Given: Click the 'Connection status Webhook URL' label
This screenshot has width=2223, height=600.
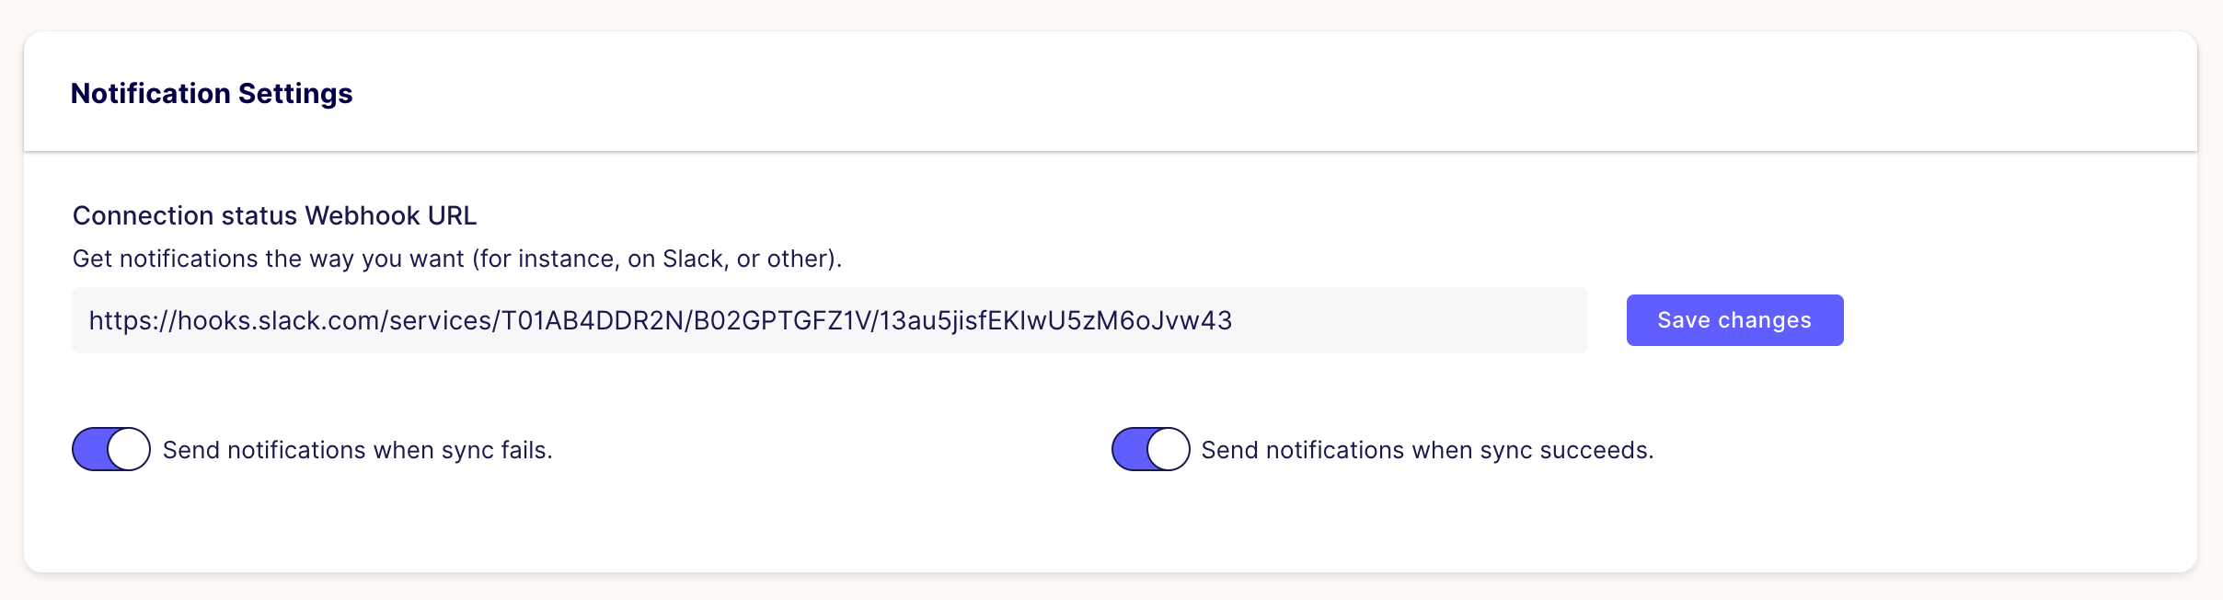Looking at the screenshot, I should [x=274, y=215].
